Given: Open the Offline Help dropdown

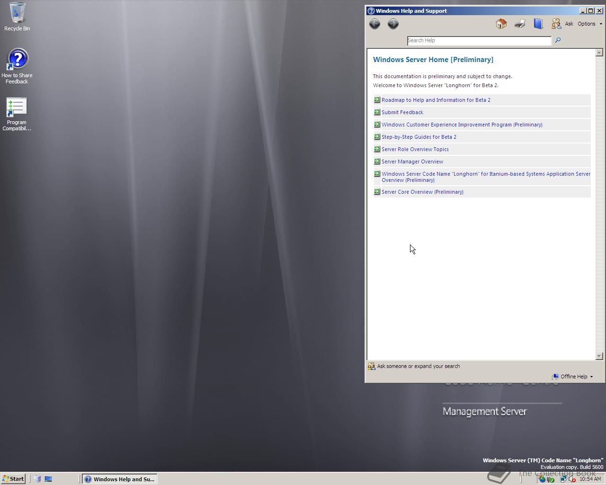Looking at the screenshot, I should (x=572, y=377).
